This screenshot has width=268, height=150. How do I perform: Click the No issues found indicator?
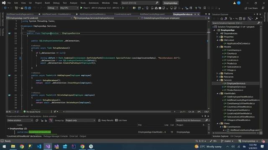(x=32, y=112)
